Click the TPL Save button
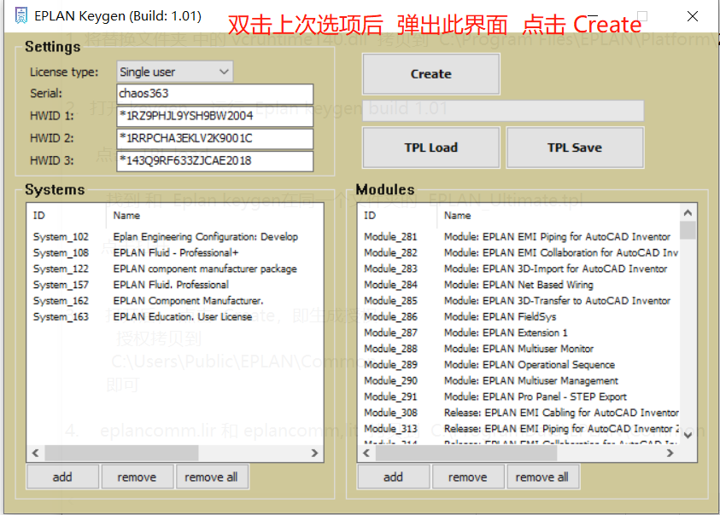The image size is (720, 515). 575,147
